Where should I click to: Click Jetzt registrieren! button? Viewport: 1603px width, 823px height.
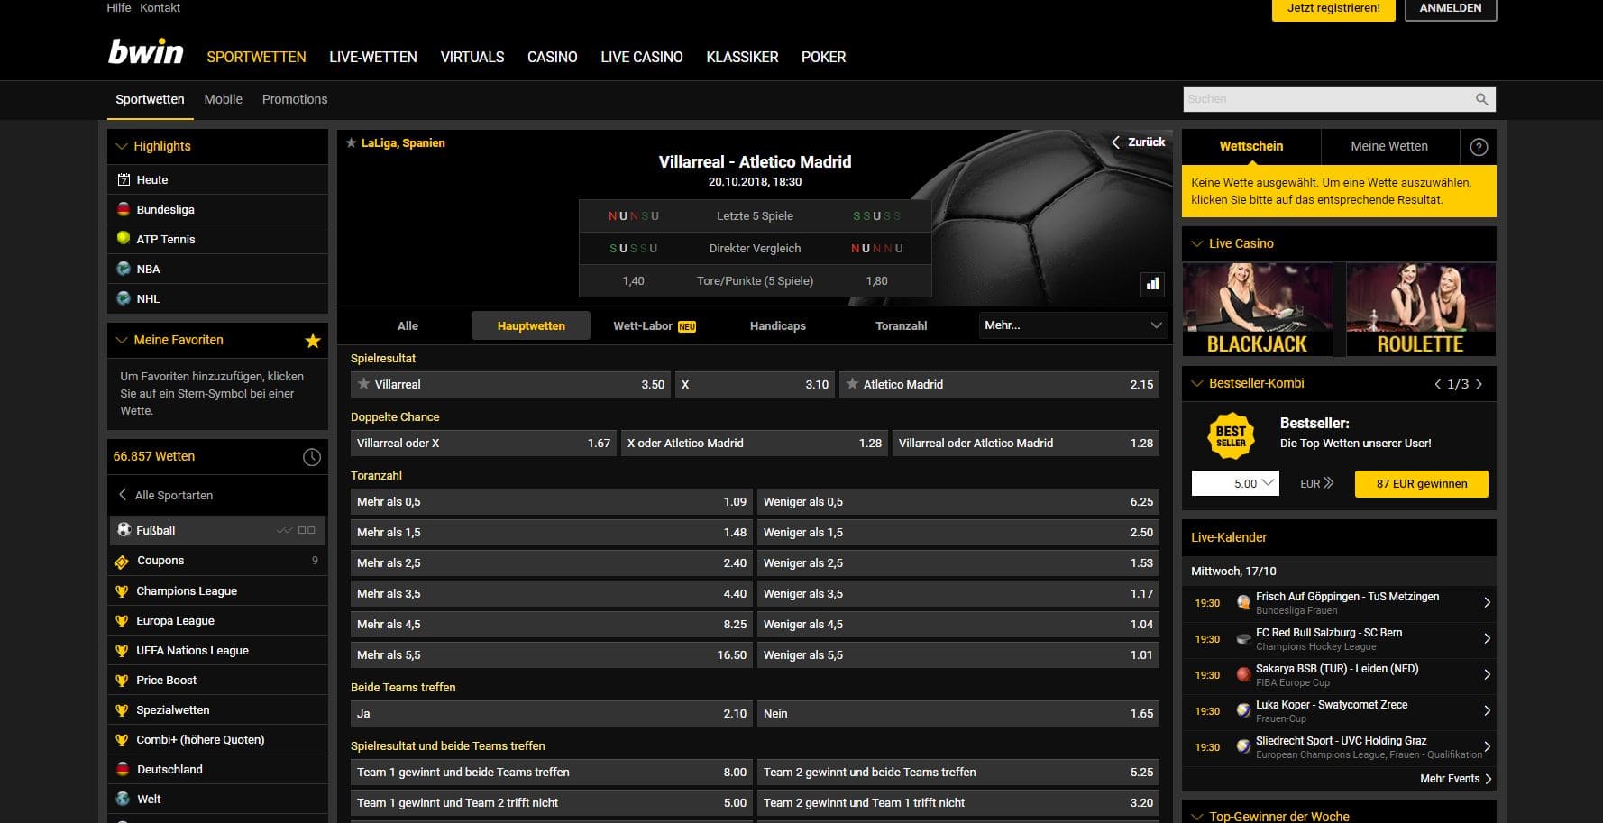click(x=1333, y=8)
